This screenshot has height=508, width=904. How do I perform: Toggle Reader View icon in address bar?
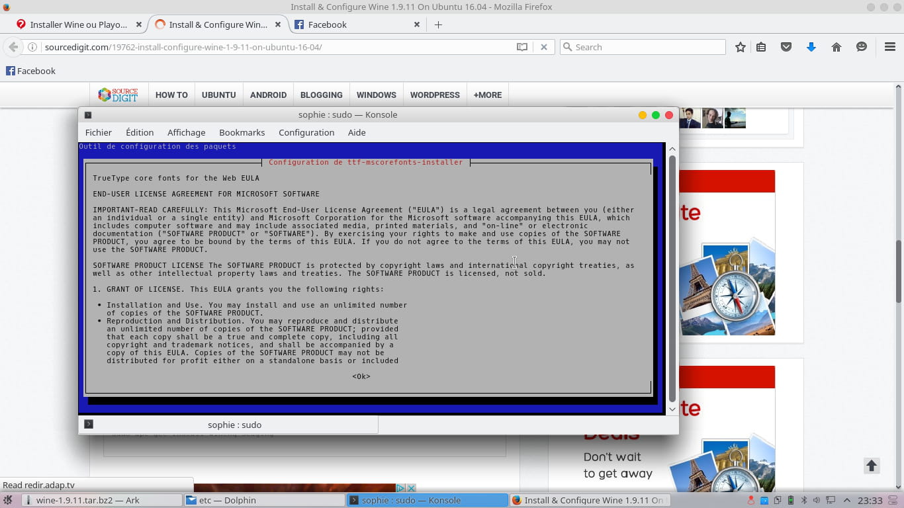point(522,47)
